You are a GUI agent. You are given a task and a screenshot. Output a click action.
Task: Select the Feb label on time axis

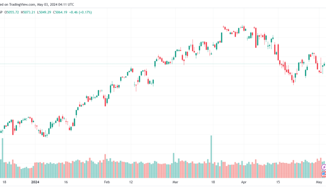click(107, 182)
